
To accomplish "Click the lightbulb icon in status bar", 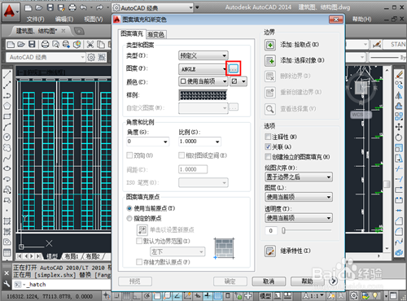I will click(375, 295).
